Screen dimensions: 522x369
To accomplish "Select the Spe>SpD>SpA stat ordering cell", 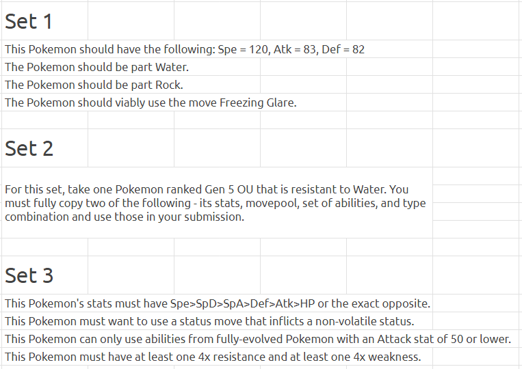I will pos(217,303).
